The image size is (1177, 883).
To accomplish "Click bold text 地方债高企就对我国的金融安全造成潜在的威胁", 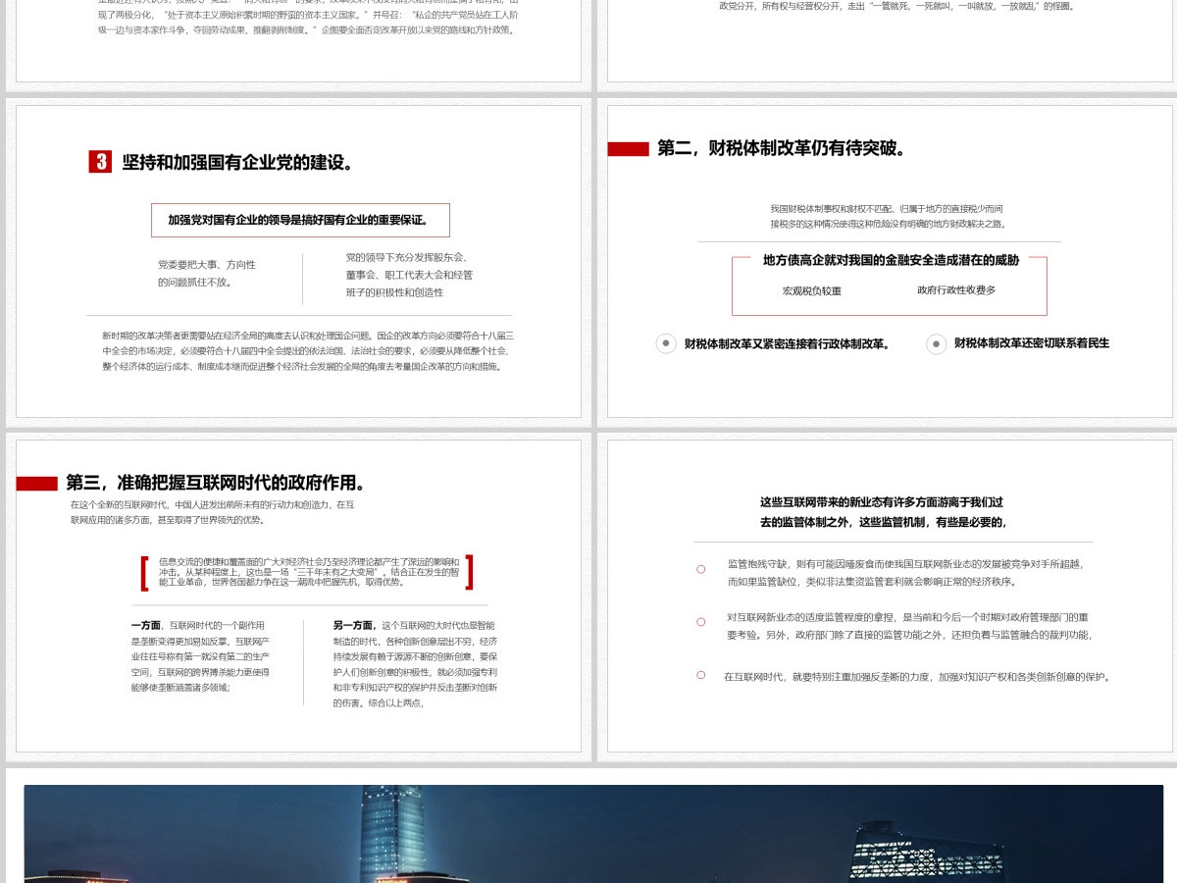I will [891, 260].
